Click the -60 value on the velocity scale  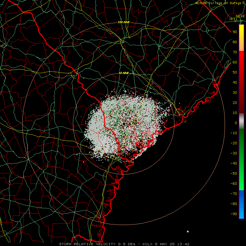click(x=234, y=184)
